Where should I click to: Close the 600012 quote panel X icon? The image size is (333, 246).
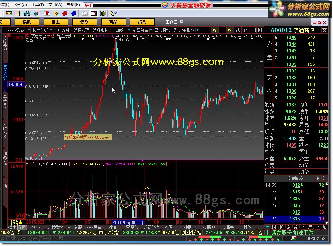(x=324, y=30)
